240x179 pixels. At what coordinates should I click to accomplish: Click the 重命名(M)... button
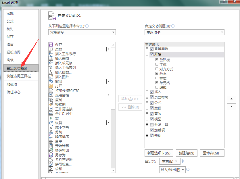click(212, 153)
